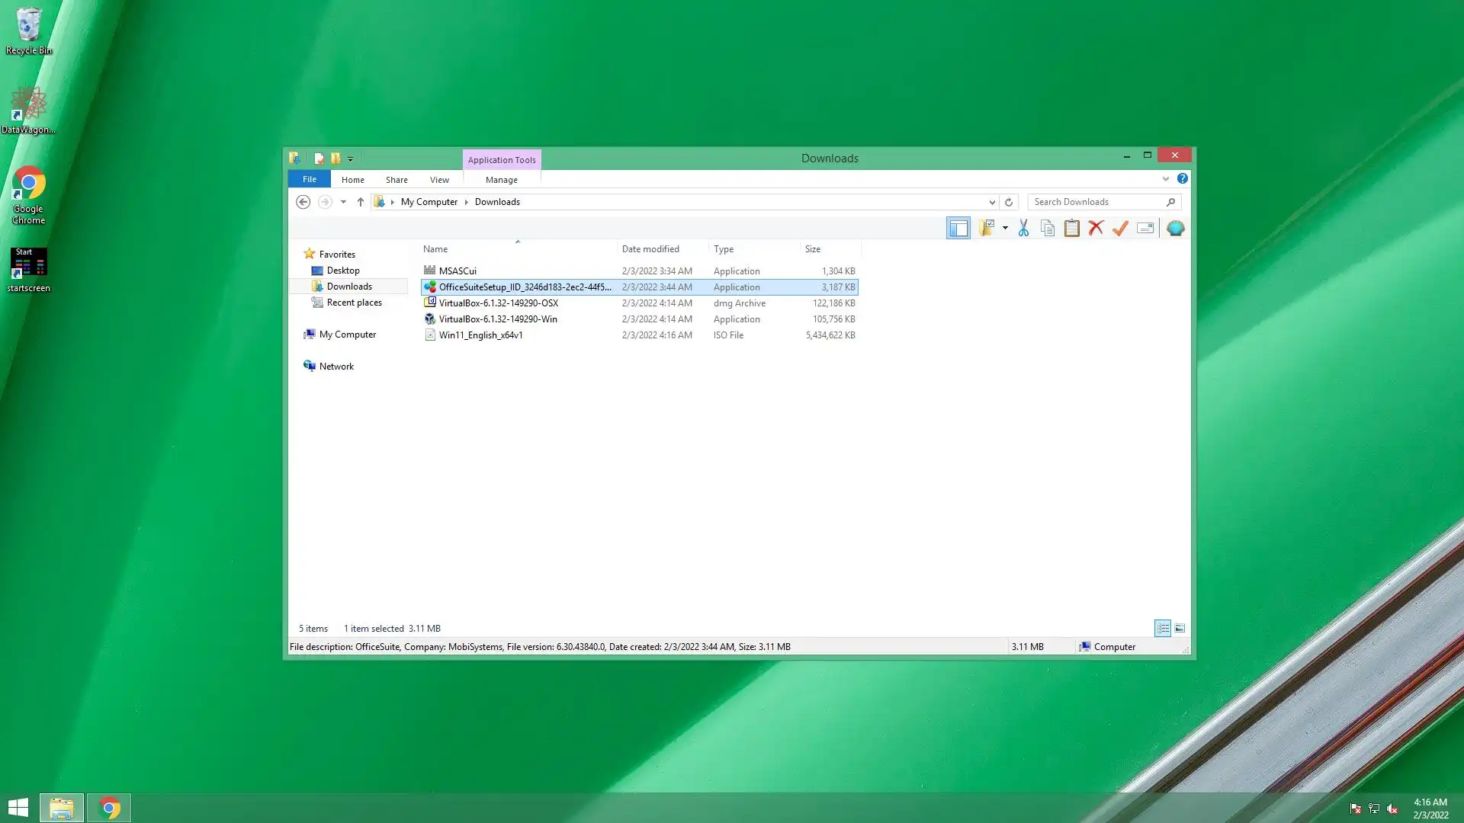Click the Cut scissors toolbar icon
The width and height of the screenshot is (1464, 823).
click(1023, 228)
